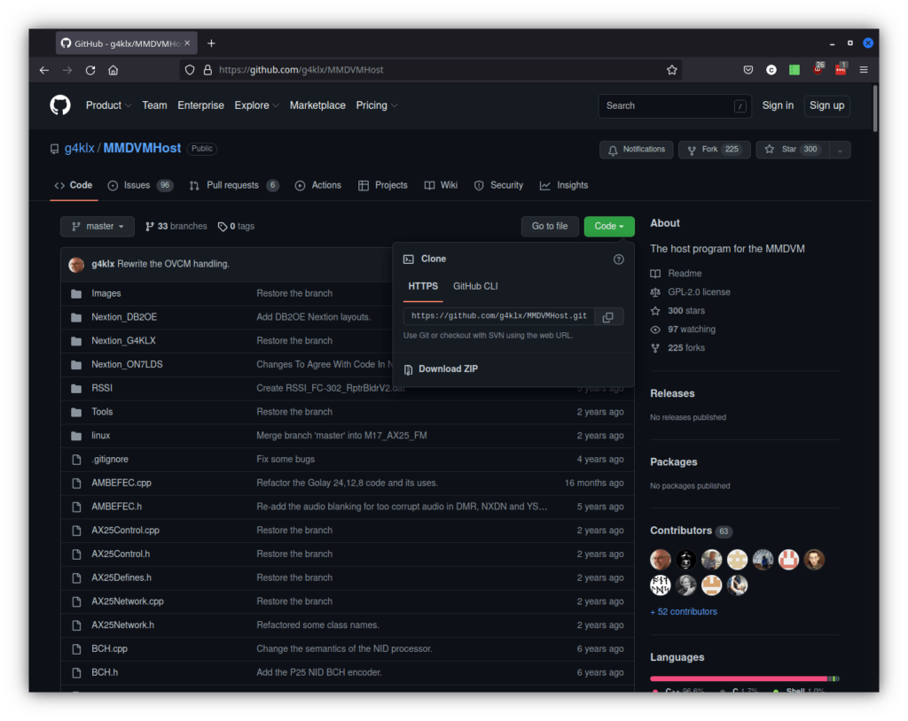The image size is (908, 721).
Task: Click the tracking protection shield icon
Action: click(x=190, y=70)
